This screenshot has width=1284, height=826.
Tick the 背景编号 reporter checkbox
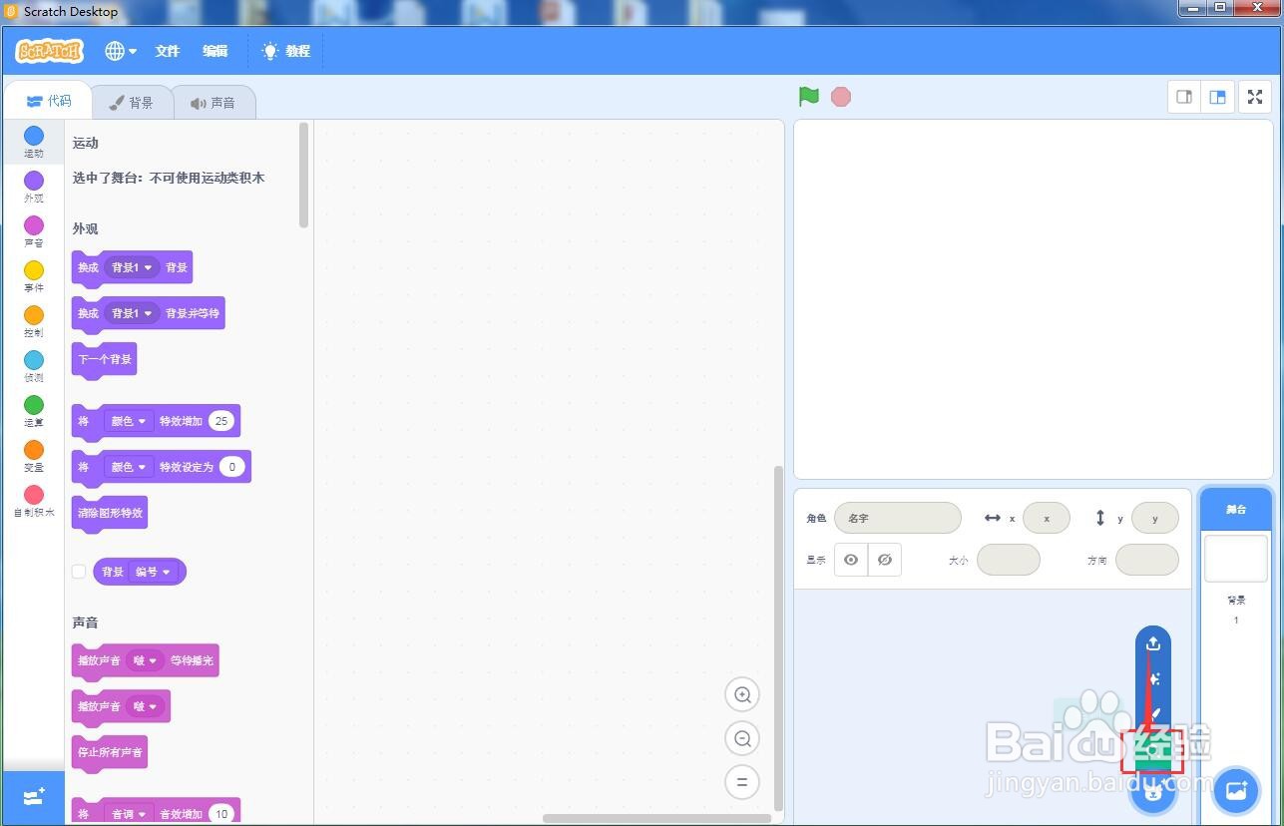tap(79, 572)
